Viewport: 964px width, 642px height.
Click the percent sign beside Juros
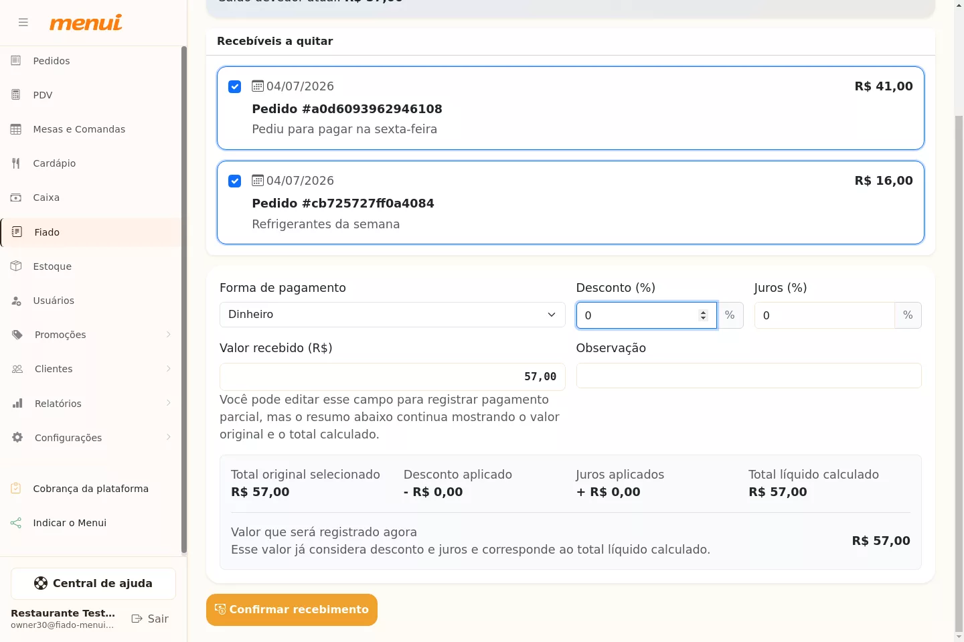[x=908, y=315]
